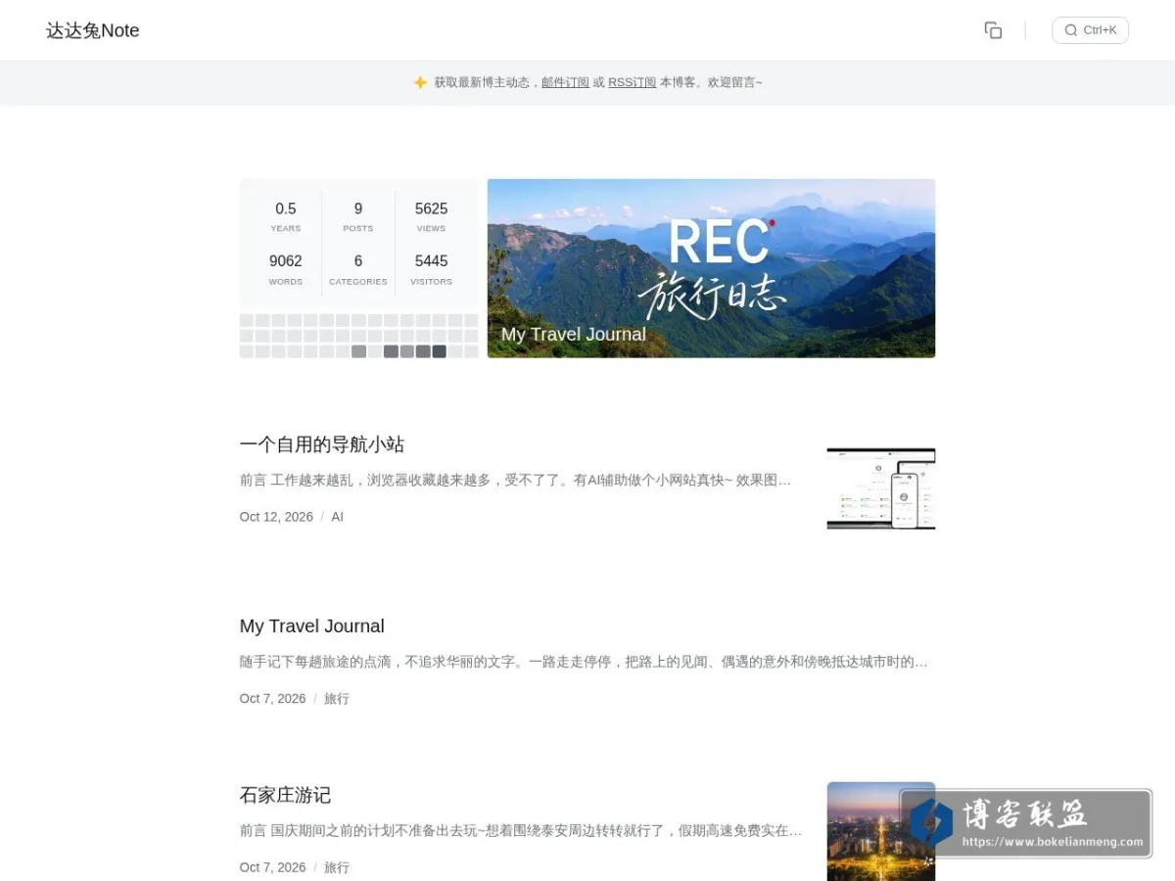Click the 9062 WORDS stat
This screenshot has width=1175, height=881.
[x=286, y=269]
